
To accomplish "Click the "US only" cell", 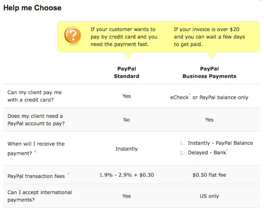I will [209, 196].
